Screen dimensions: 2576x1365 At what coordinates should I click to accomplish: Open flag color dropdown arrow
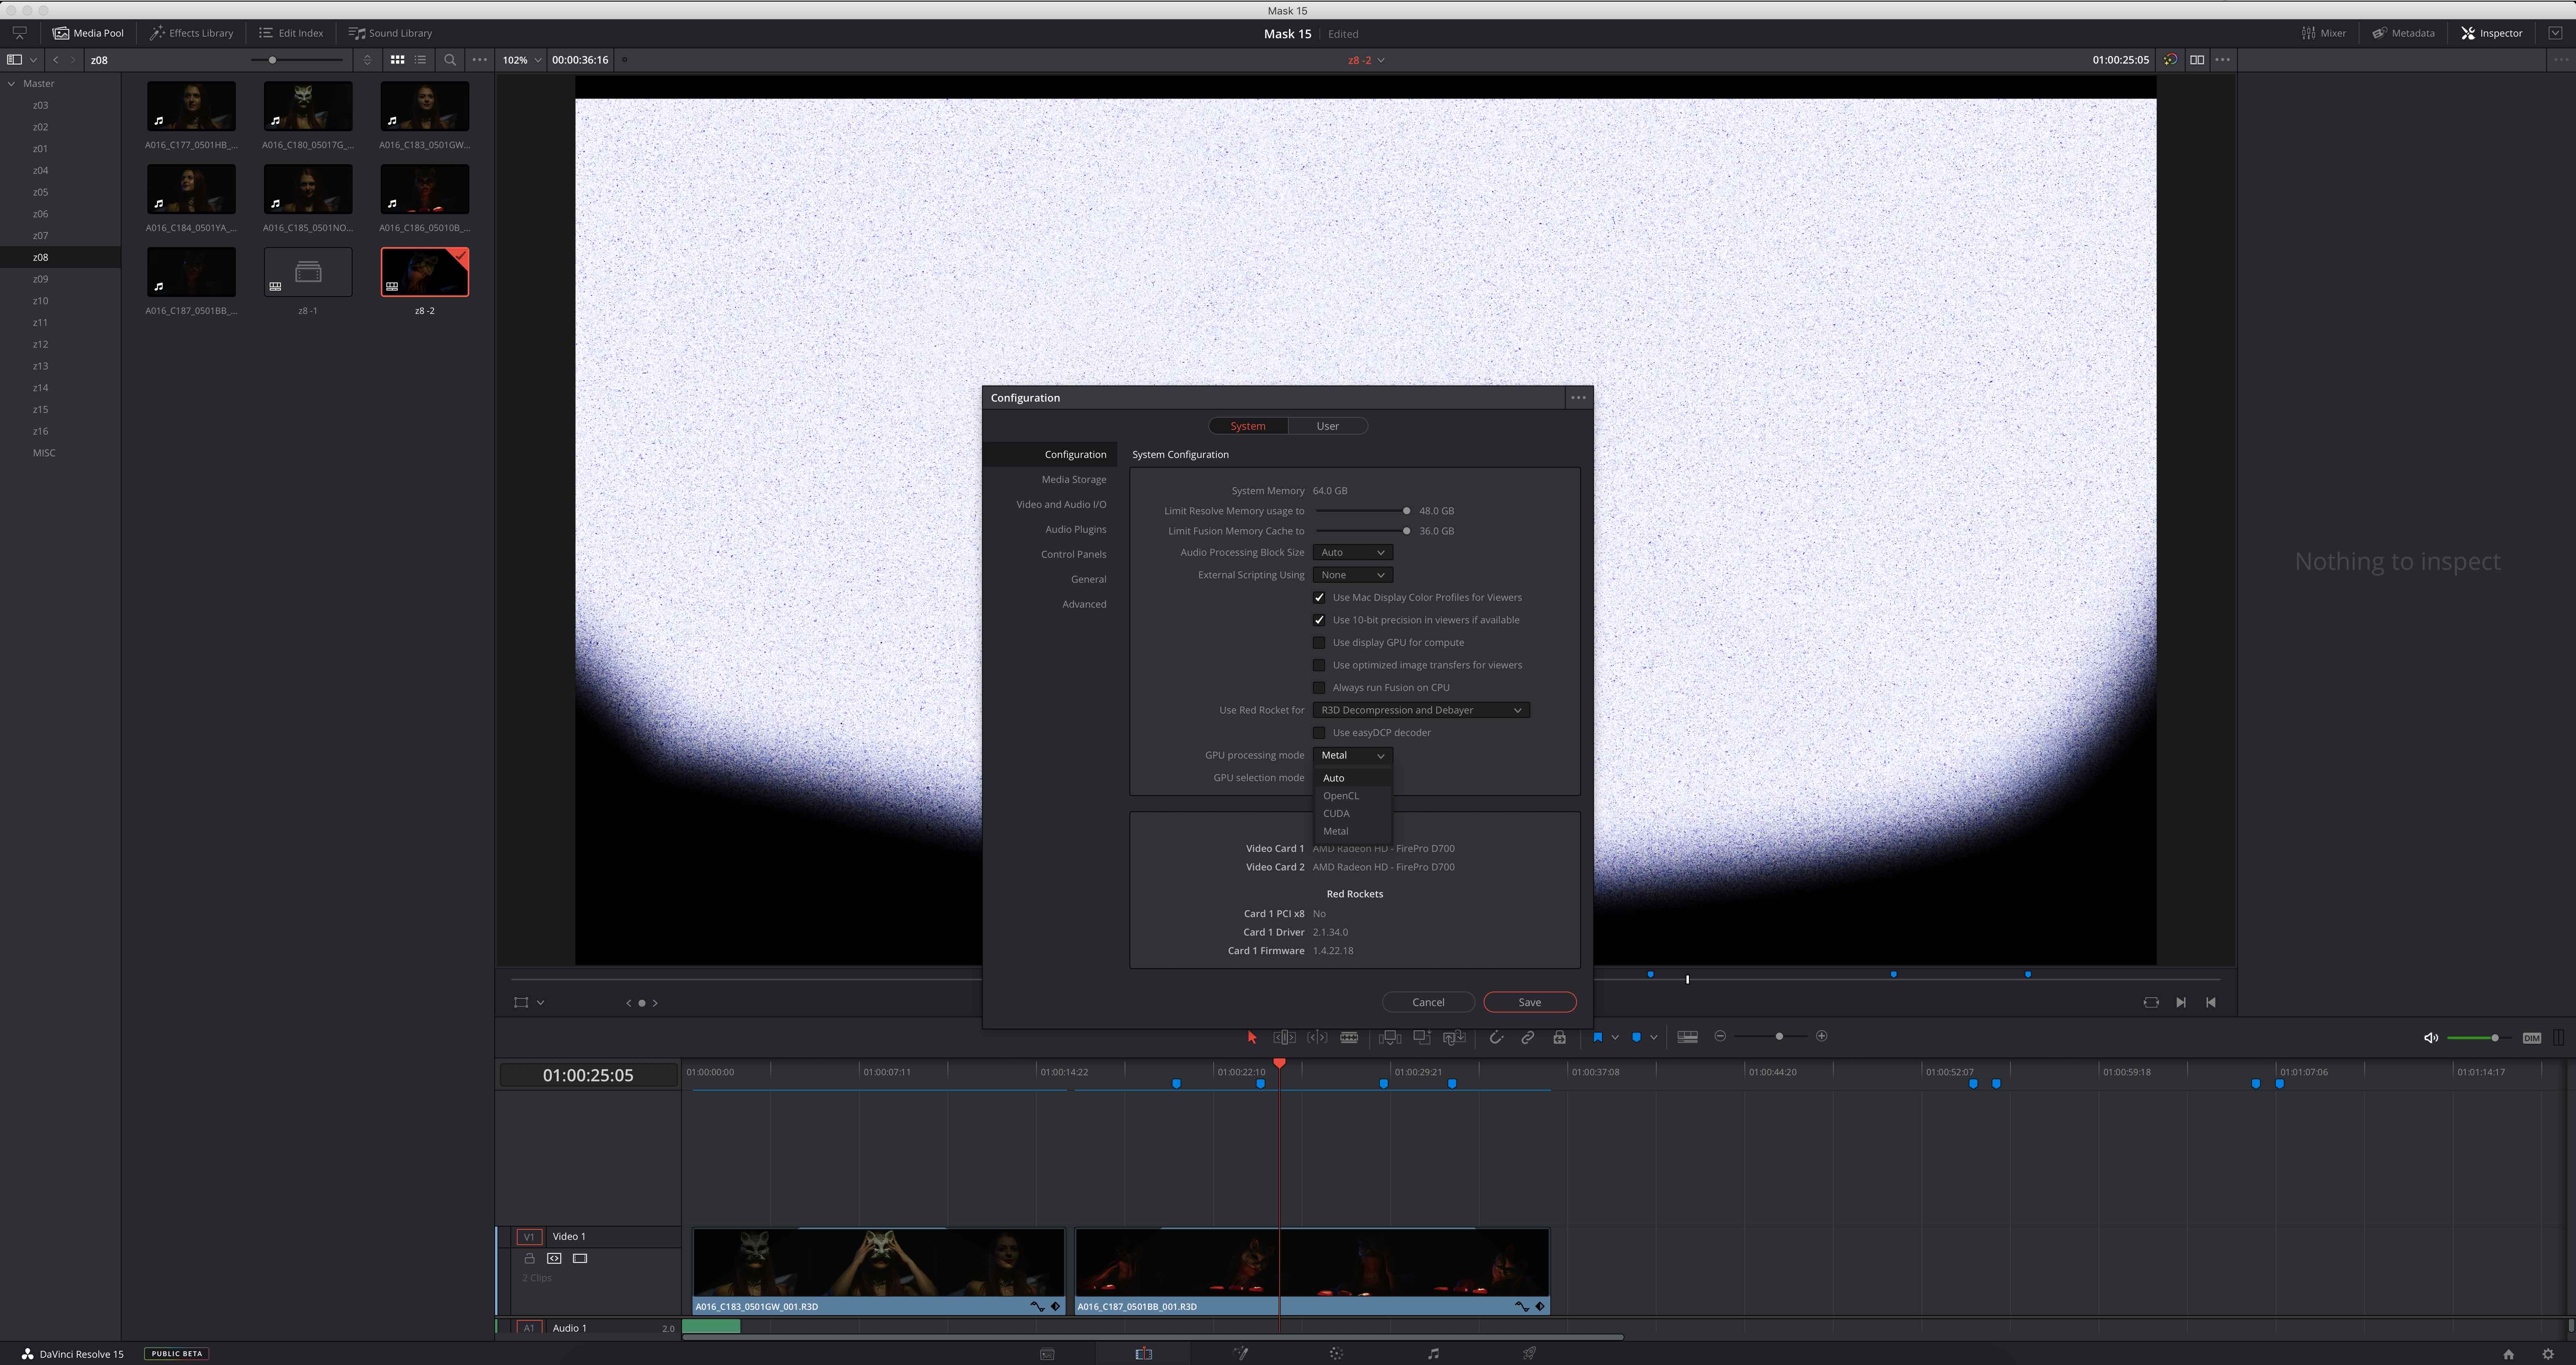(x=1615, y=1037)
